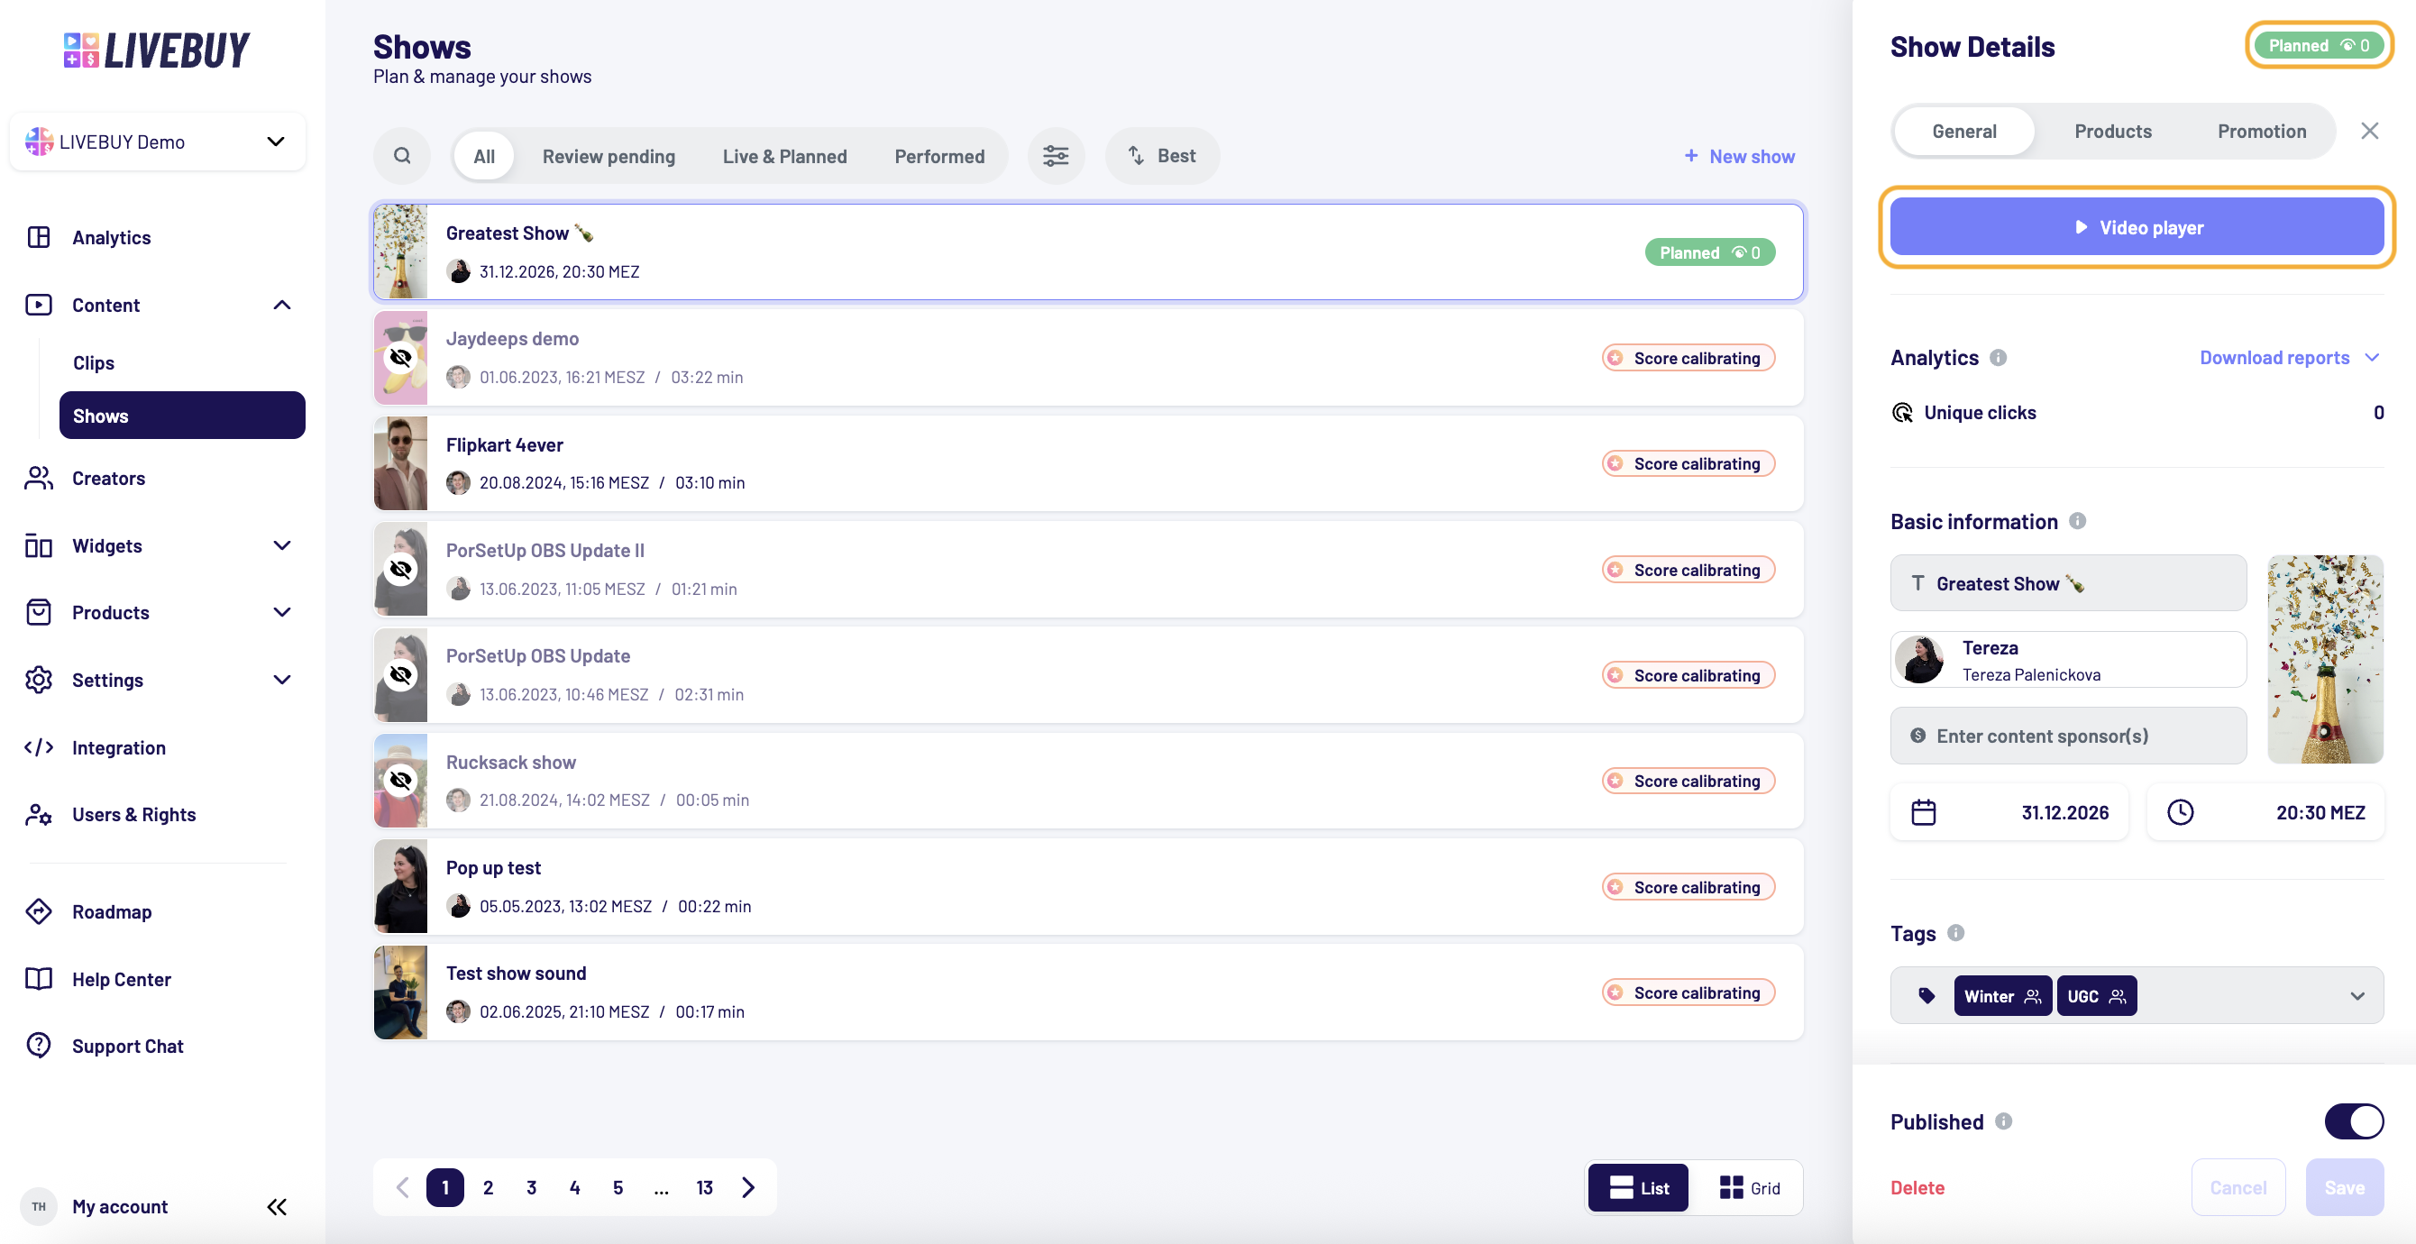This screenshot has height=1244, width=2416.
Task: Expand the Settings sidebar section
Action: (281, 679)
